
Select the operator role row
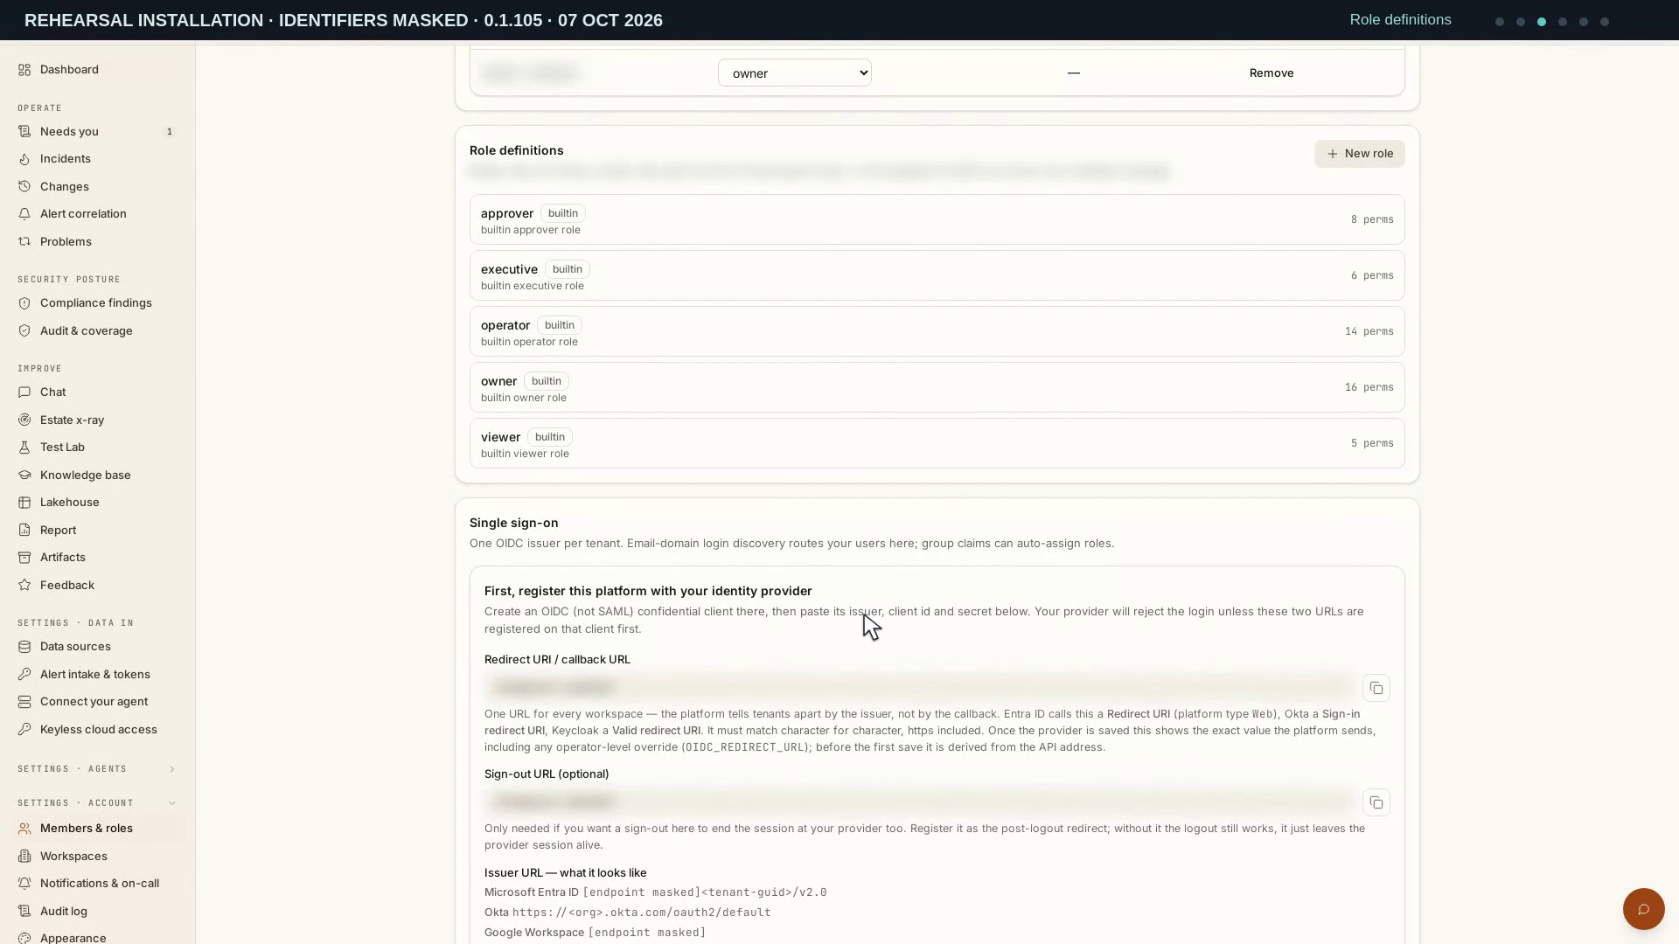pyautogui.click(x=937, y=332)
